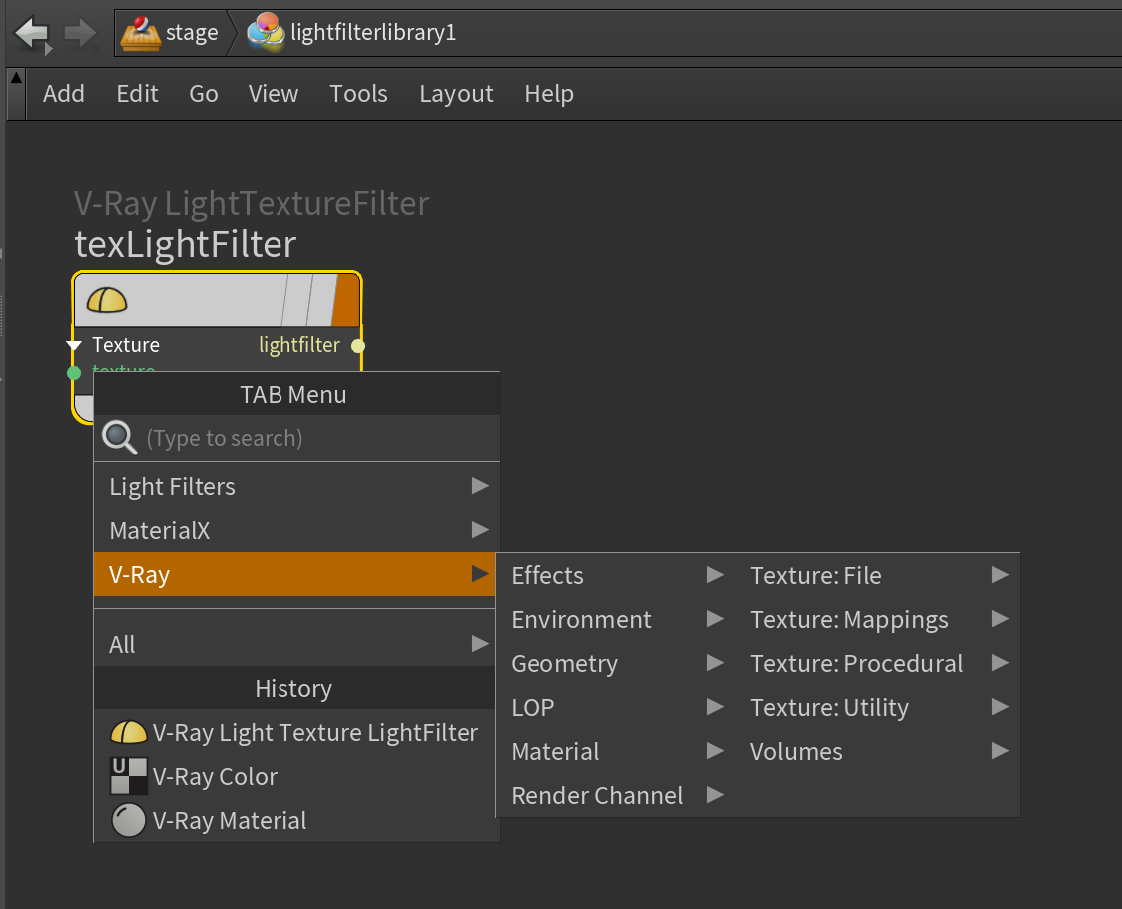Open the Edit menu
Image resolution: width=1122 pixels, height=909 pixels.
[x=137, y=94]
